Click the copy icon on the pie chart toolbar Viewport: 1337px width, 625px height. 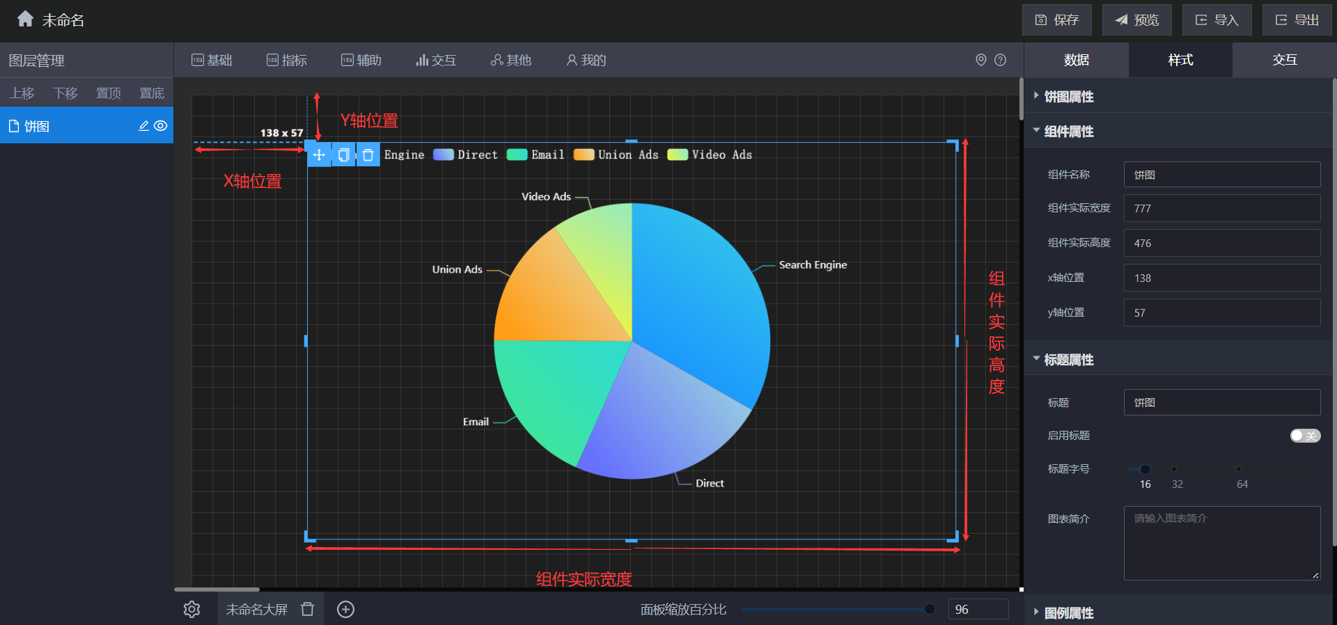pyautogui.click(x=343, y=155)
